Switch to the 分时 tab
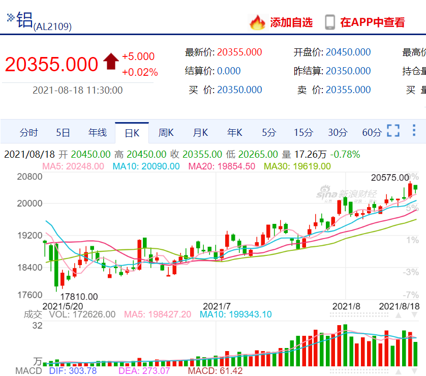Viewport: 426px width, 376px height. (29, 132)
